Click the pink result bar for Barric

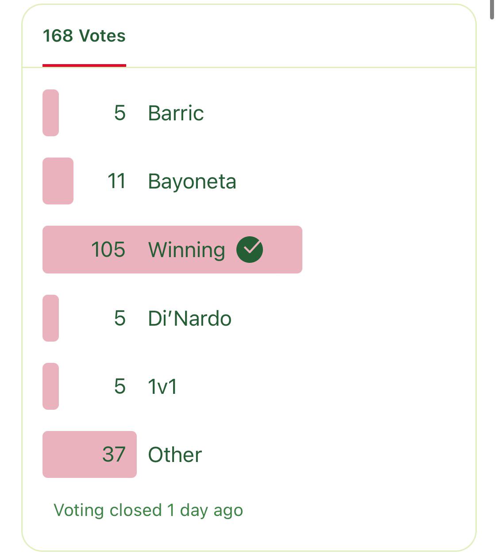click(50, 113)
